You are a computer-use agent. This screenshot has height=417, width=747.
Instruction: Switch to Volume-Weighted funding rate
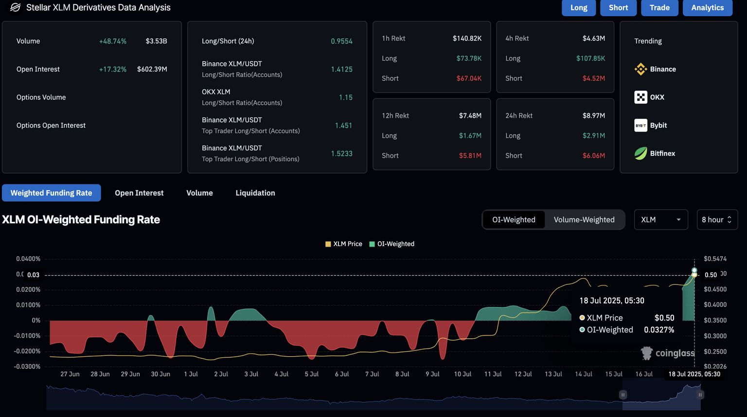pos(584,220)
